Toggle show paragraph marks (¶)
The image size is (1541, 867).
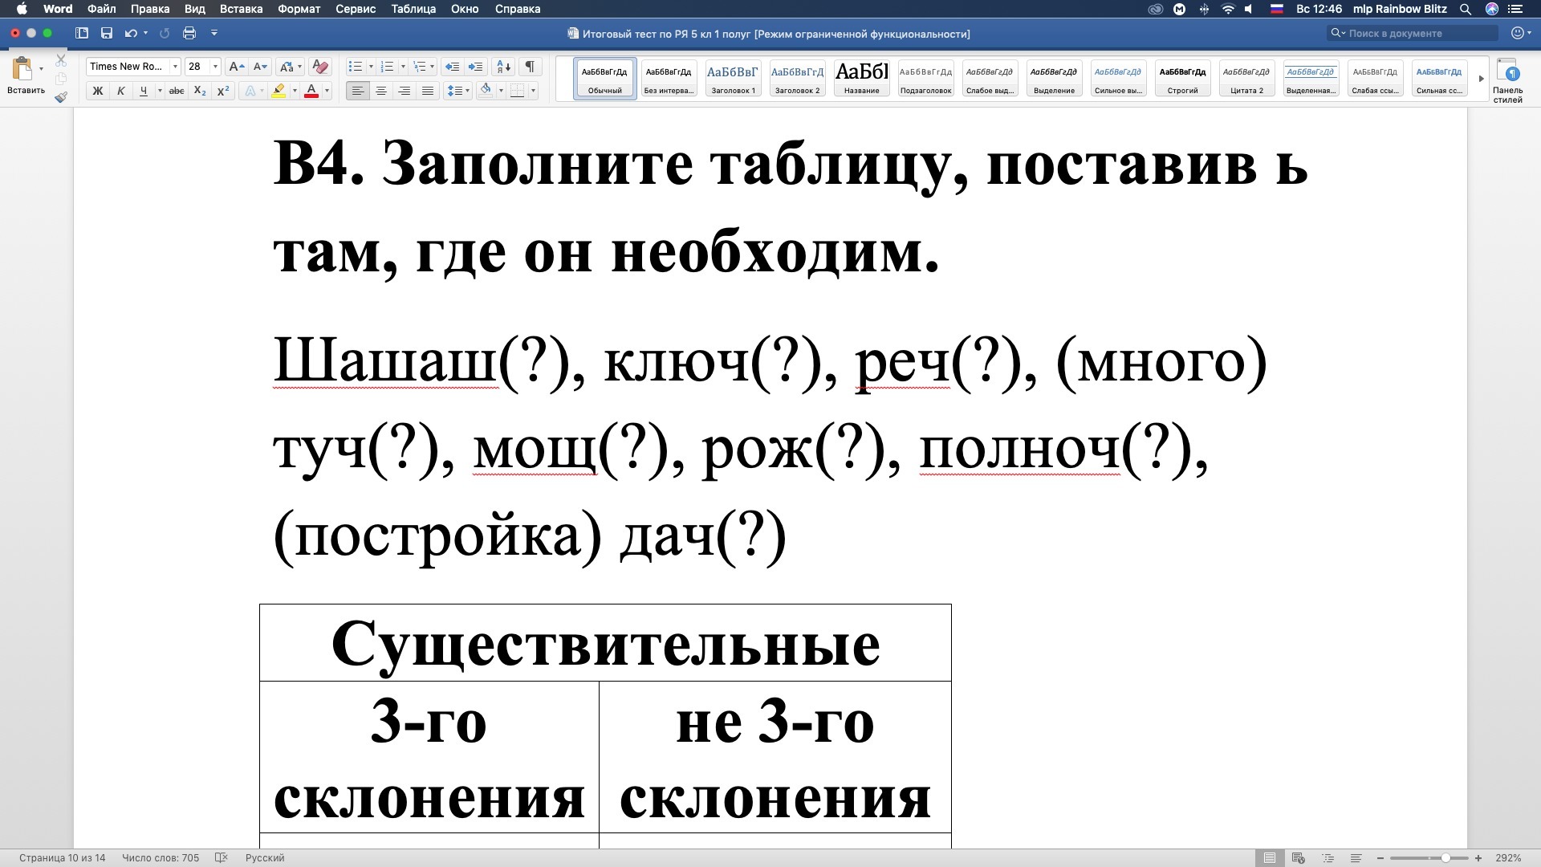[530, 67]
